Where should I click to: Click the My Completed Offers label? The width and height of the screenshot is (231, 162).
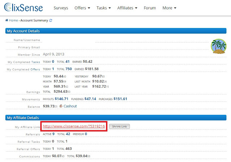click(x=23, y=69)
